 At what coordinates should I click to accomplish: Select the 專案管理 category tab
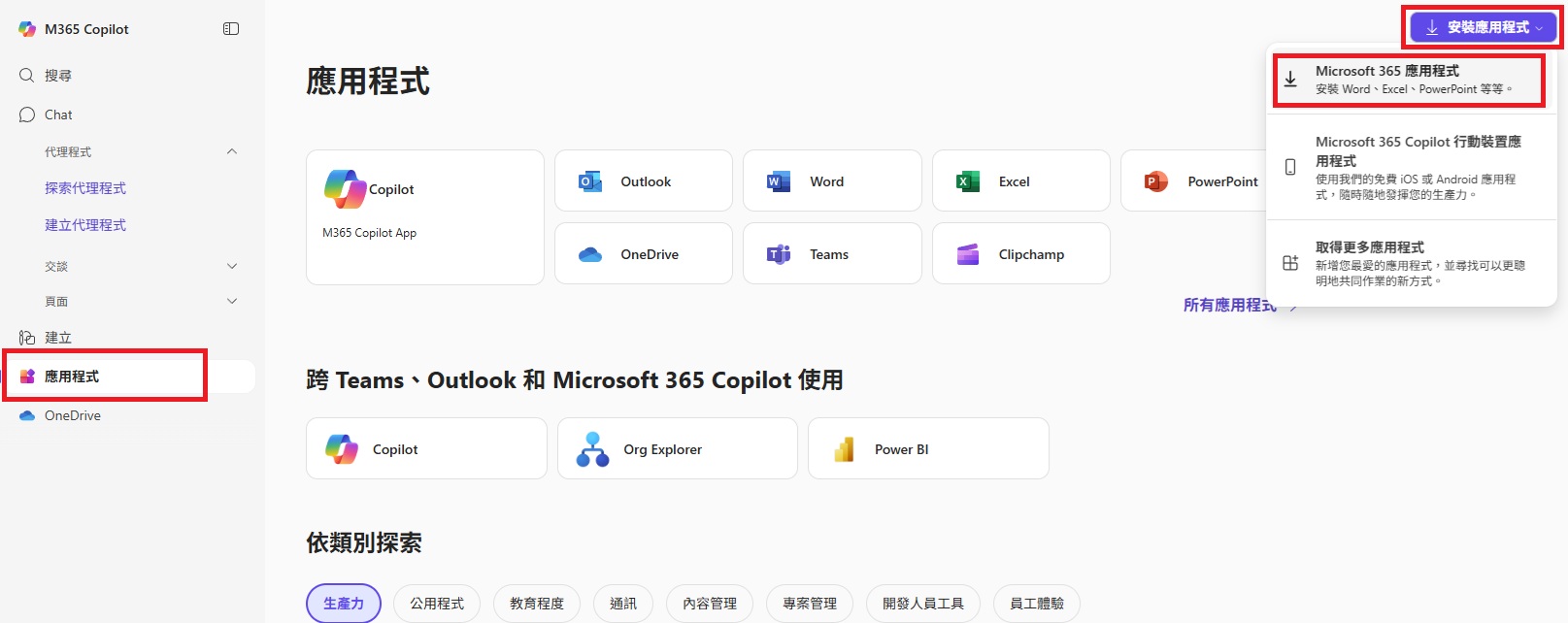tap(810, 604)
